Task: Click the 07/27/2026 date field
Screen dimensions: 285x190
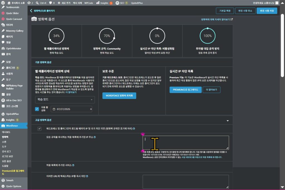Action: (x=71, y=109)
